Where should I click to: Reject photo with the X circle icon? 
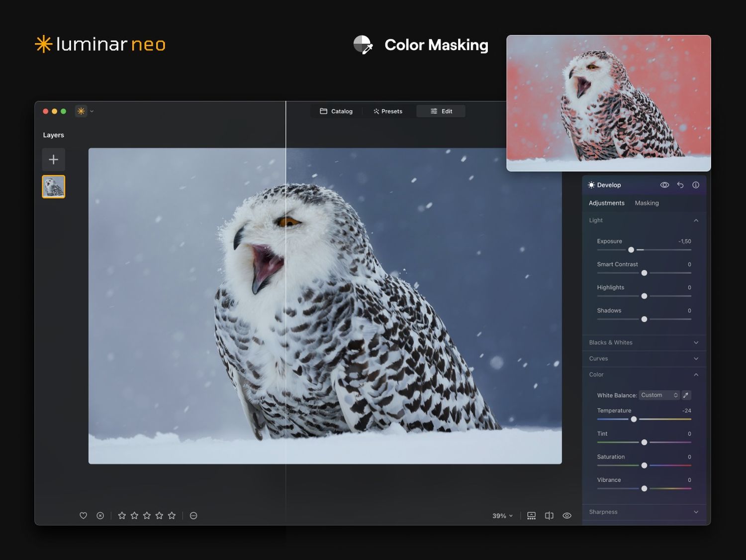100,516
